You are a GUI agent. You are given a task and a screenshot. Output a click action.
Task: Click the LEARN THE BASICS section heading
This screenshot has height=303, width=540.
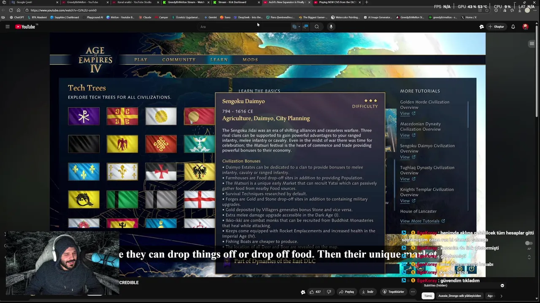(259, 91)
